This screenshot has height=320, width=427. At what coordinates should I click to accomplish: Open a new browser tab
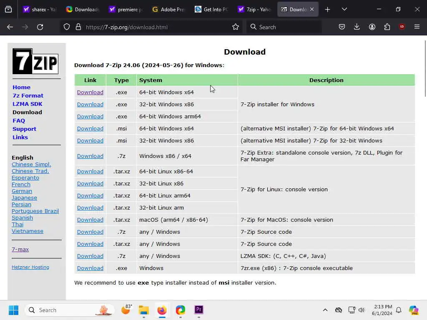pyautogui.click(x=327, y=10)
